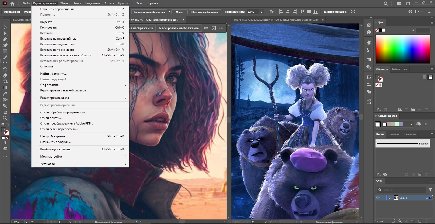This screenshot has height=224, width=435.
Task: Hide Слой 1 with the eye icon
Action: click(x=378, y=198)
